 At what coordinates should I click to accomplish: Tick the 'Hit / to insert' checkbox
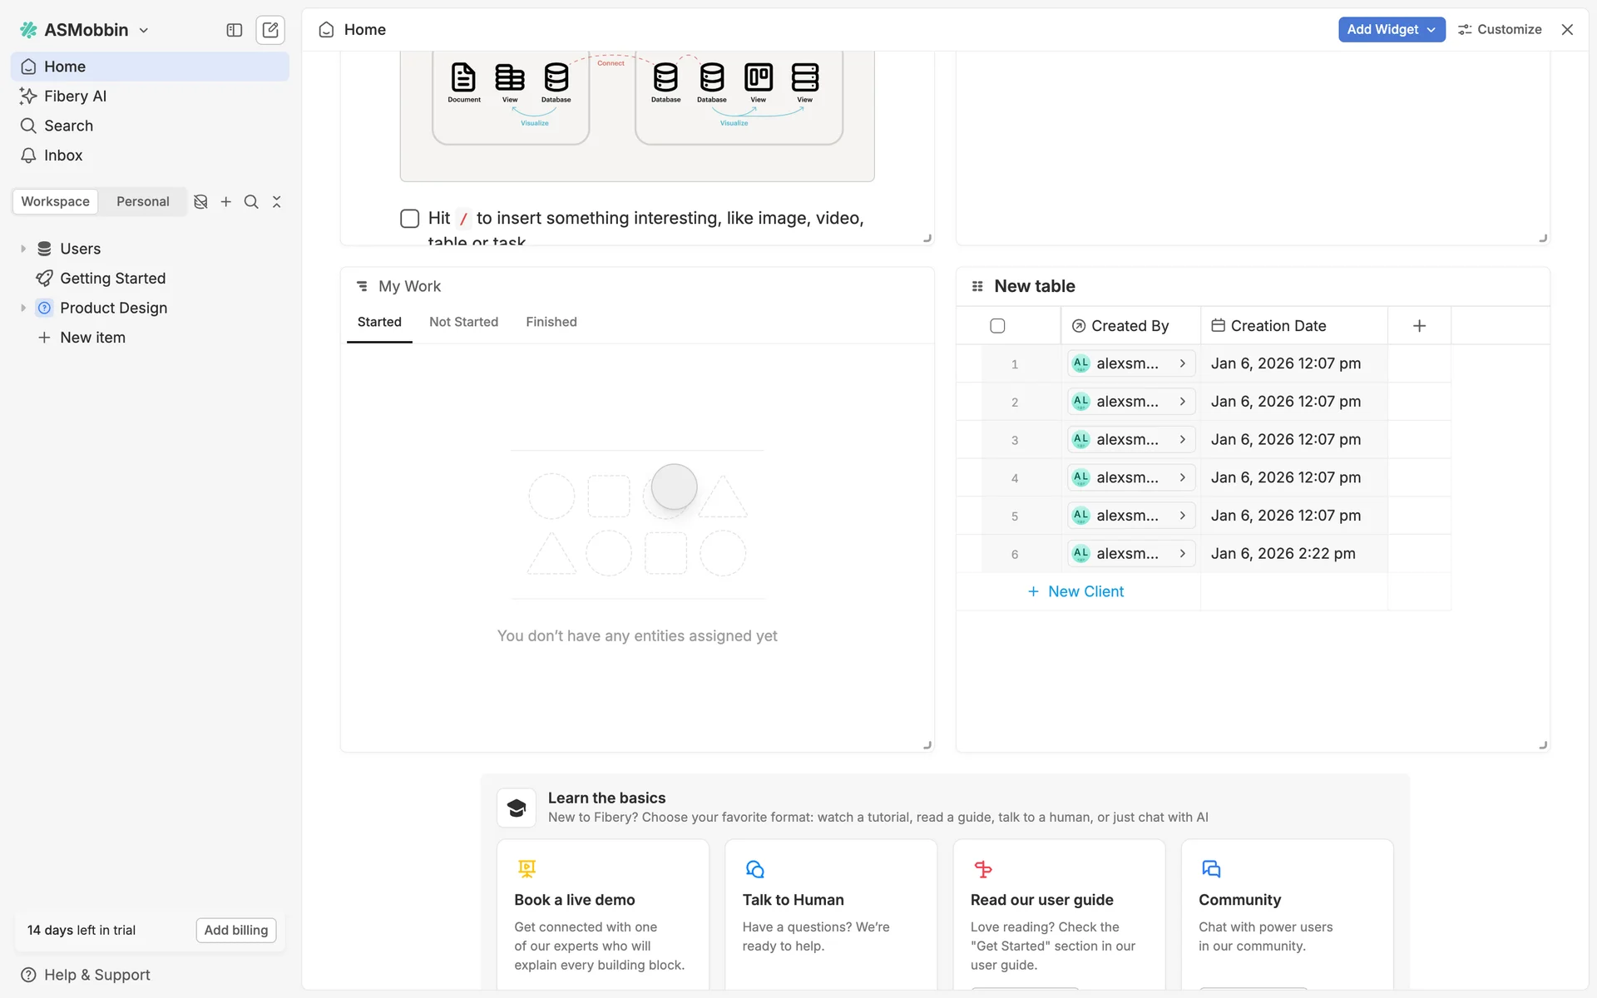(x=409, y=219)
